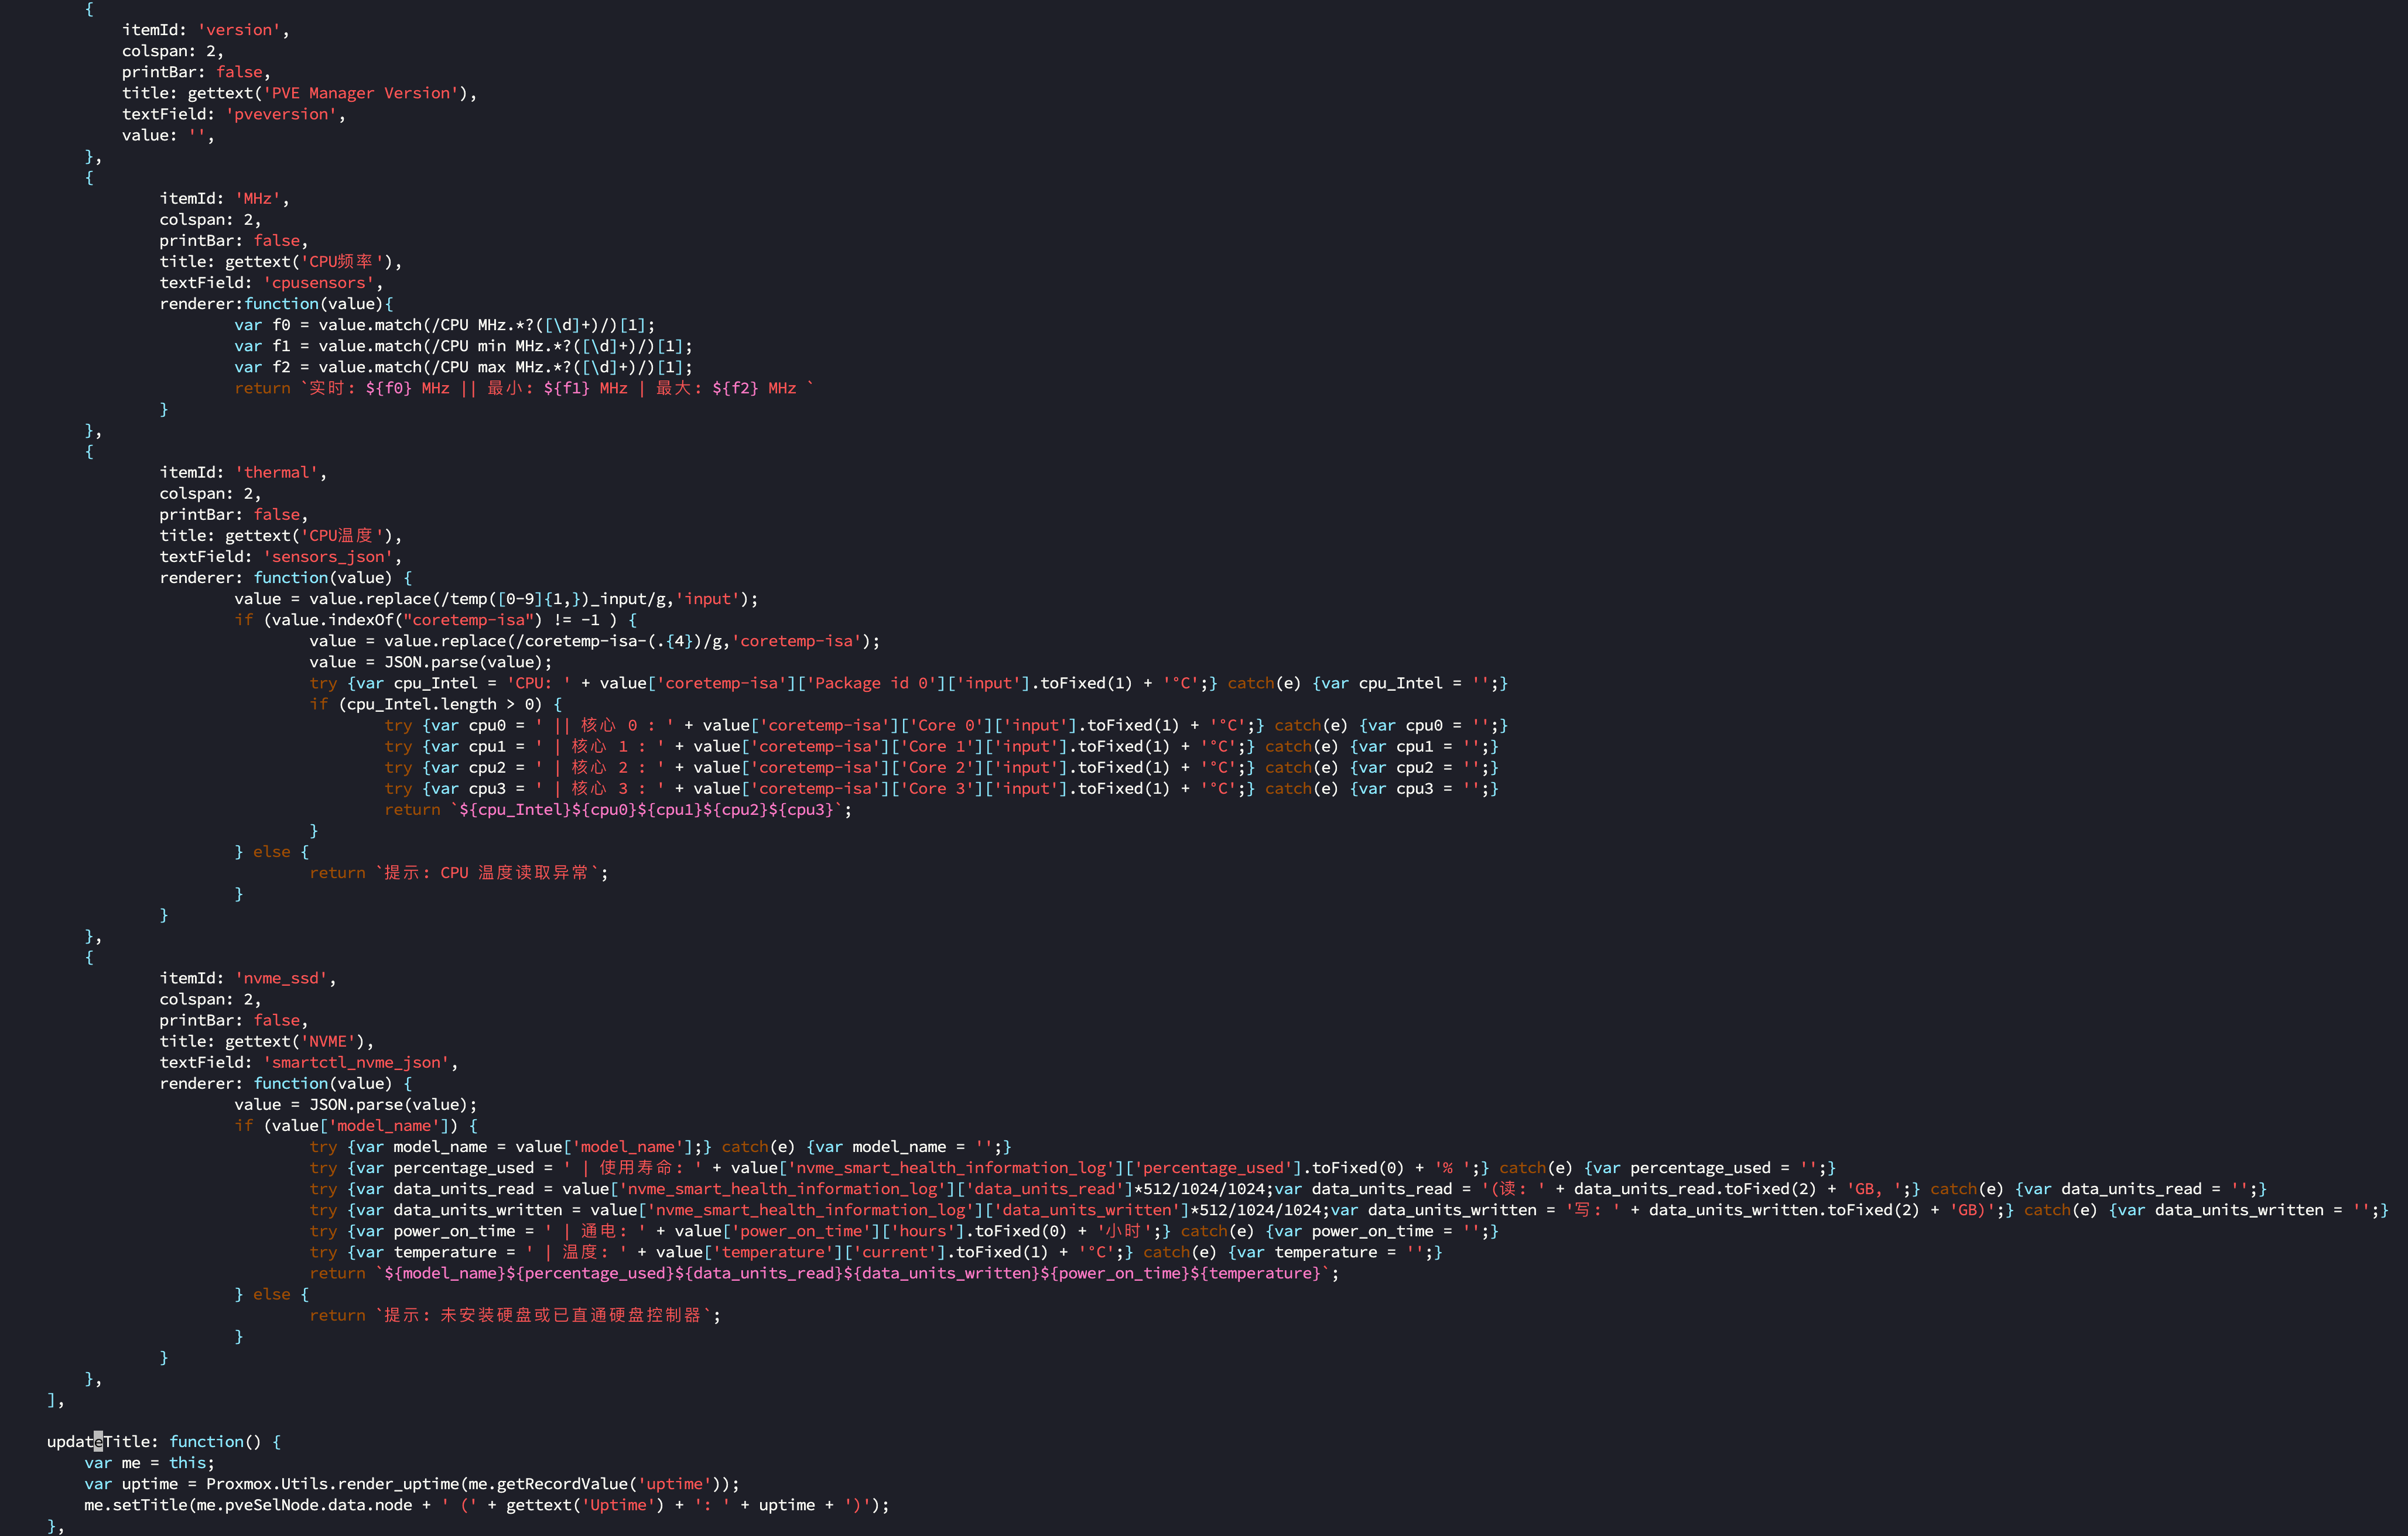Click the 'version' itemId string

[239, 30]
